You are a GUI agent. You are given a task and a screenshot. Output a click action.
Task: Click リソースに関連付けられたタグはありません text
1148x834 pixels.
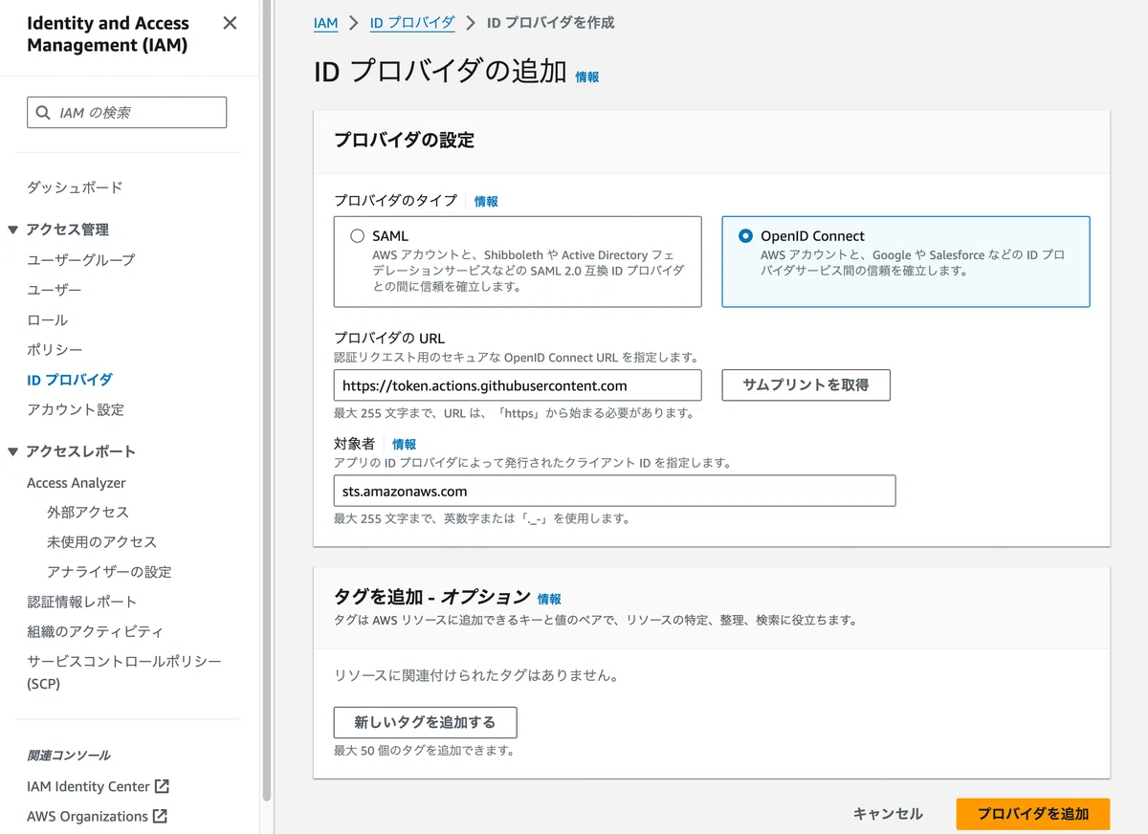476,675
